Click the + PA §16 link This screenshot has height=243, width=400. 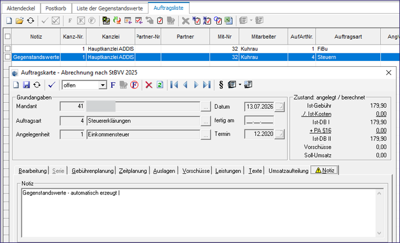click(320, 130)
